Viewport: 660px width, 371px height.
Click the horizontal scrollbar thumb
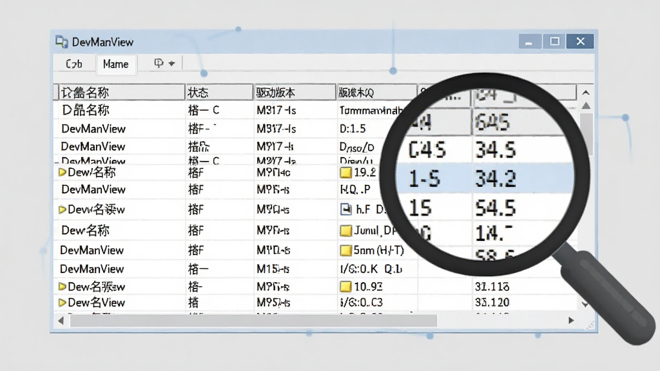click(x=253, y=321)
